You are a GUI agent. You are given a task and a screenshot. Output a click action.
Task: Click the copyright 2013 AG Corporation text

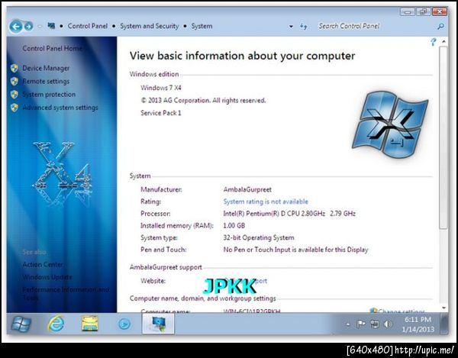coord(203,101)
